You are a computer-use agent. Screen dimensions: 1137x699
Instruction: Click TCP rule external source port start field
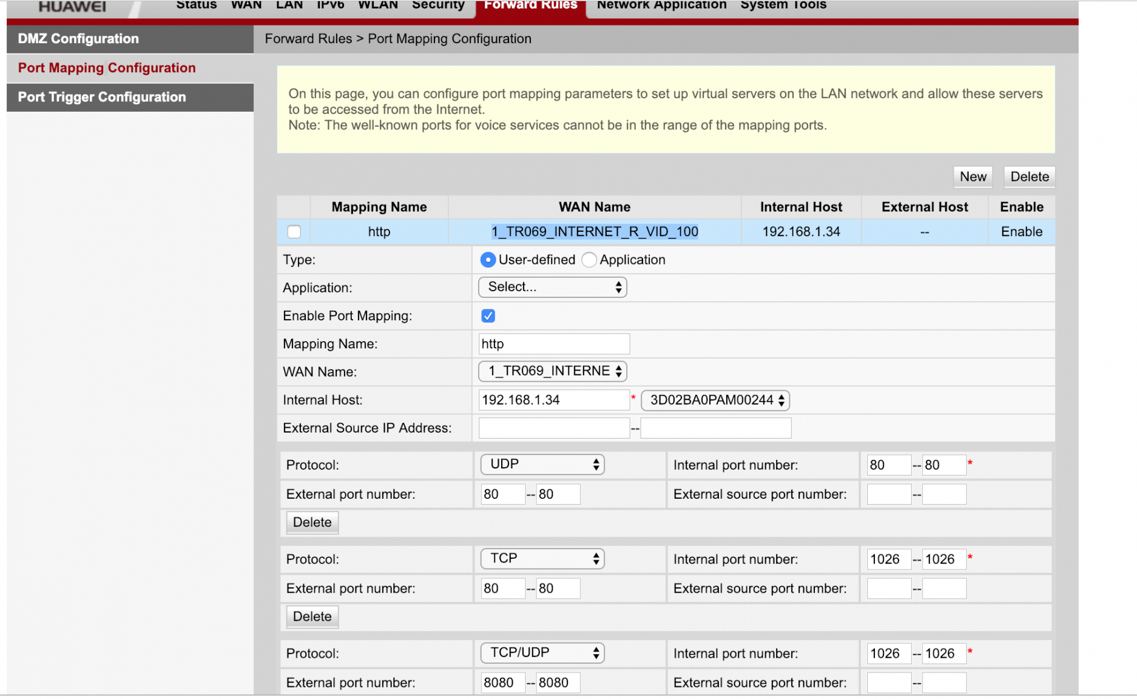889,588
